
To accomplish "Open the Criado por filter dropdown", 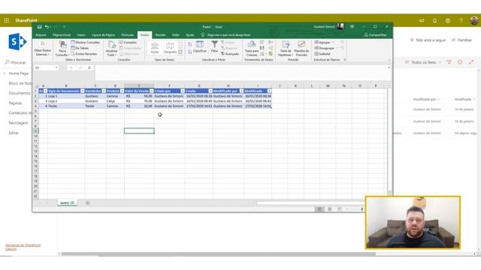I will tap(183, 91).
